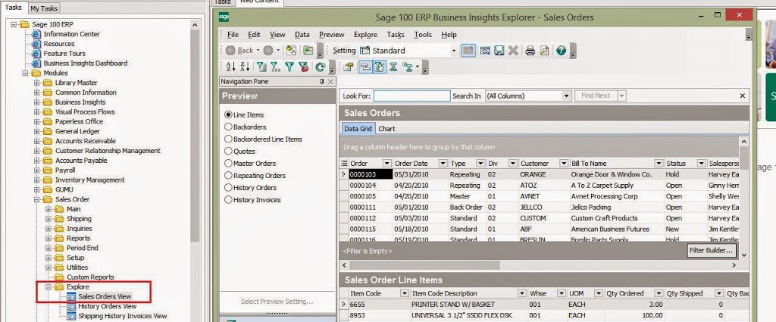Sort descending with Z-A icon
This screenshot has width=776, height=322.
(x=245, y=67)
